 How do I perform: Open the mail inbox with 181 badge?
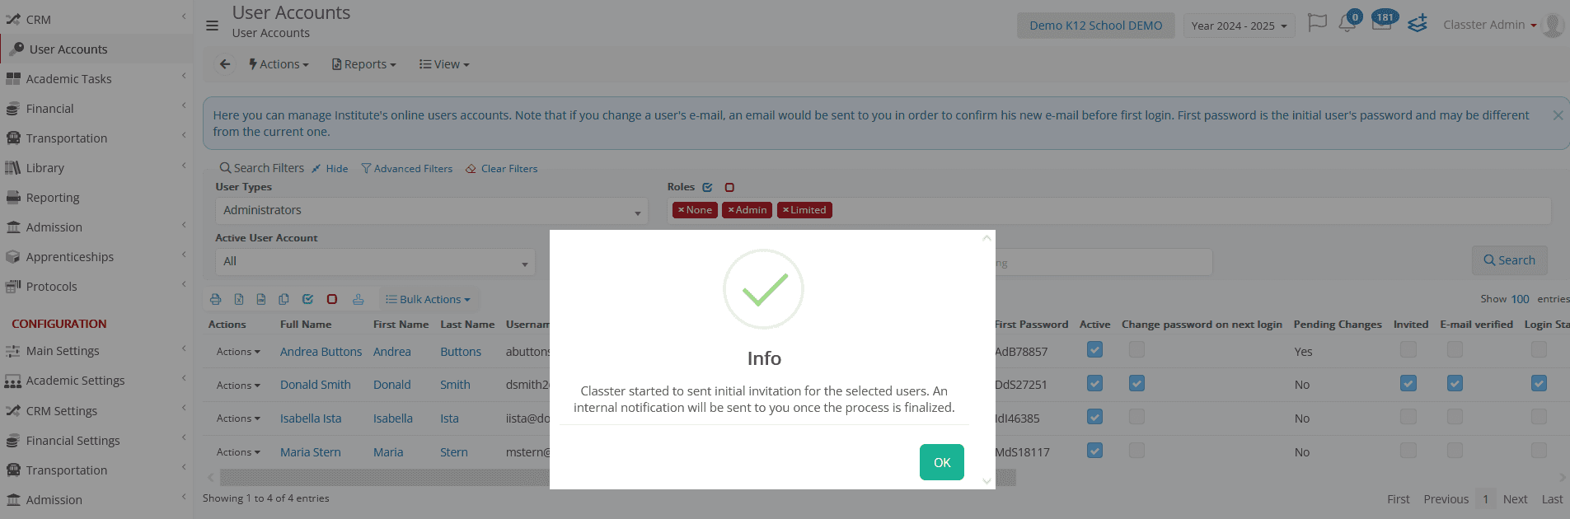(x=1382, y=23)
